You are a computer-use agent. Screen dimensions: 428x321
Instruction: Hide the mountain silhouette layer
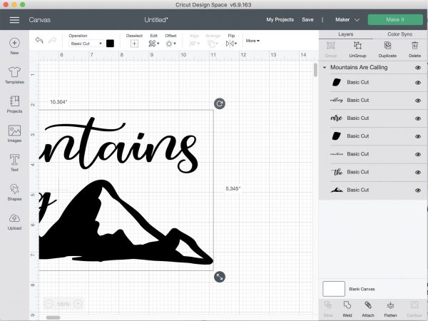(417, 190)
